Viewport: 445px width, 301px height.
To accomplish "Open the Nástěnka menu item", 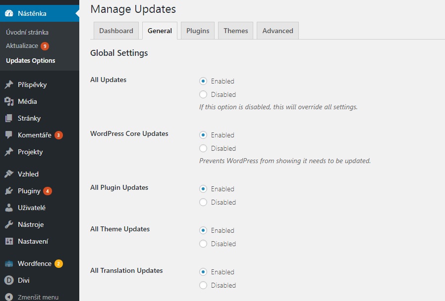I will 40,13.
